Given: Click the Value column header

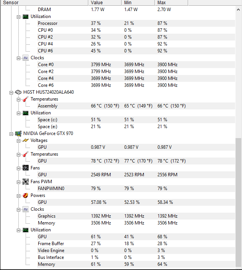Looking at the screenshot, I should click(x=105, y=3).
